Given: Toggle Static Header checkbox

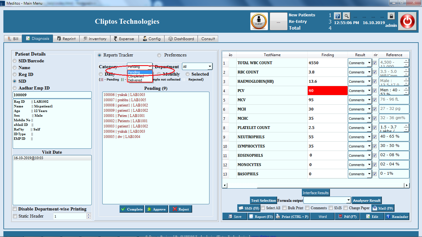Looking at the screenshot, I should [15, 216].
